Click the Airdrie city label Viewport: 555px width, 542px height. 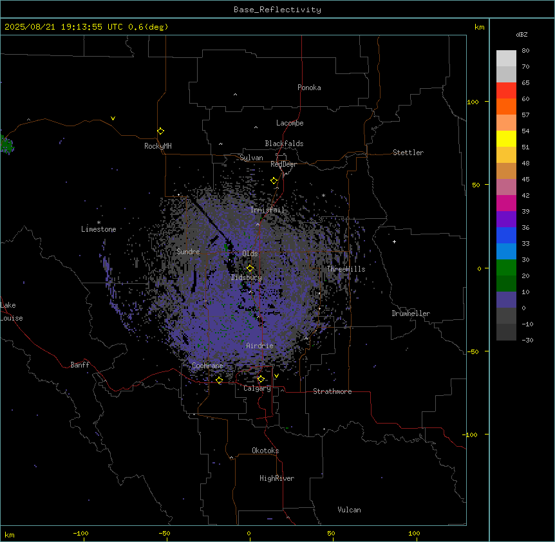tap(259, 346)
